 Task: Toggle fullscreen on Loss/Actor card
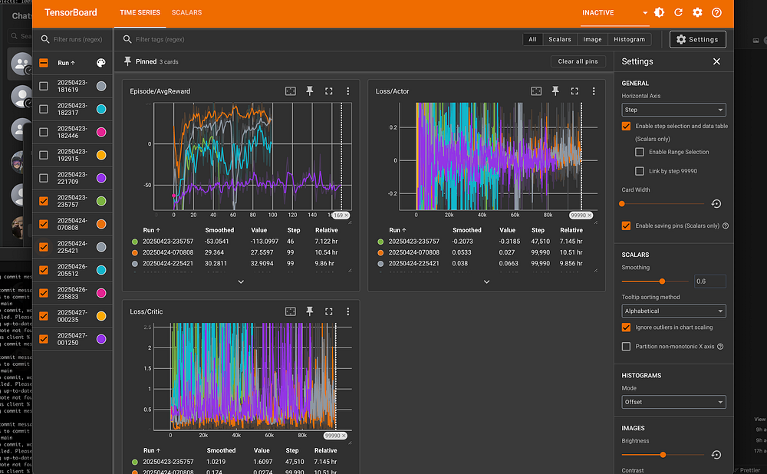(x=574, y=91)
